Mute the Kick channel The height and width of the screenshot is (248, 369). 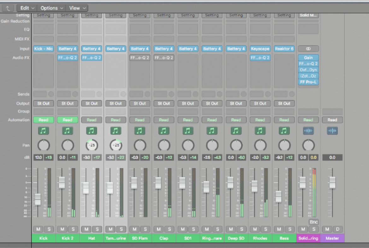pyautogui.click(x=38, y=229)
